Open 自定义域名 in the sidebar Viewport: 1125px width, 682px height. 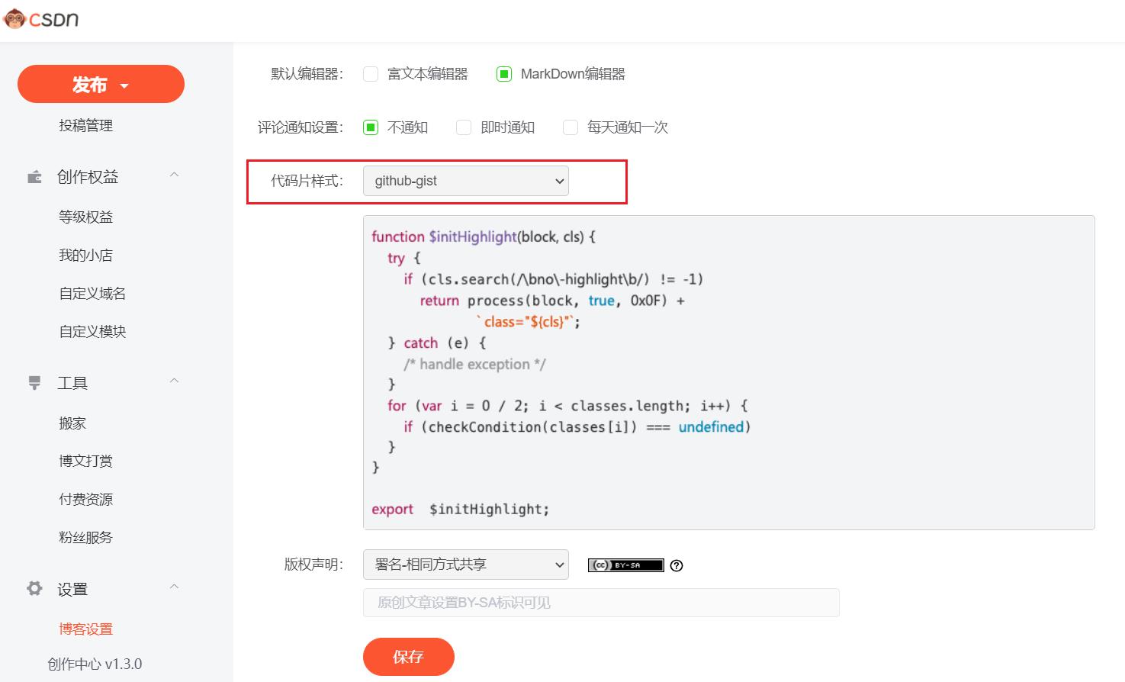(92, 294)
